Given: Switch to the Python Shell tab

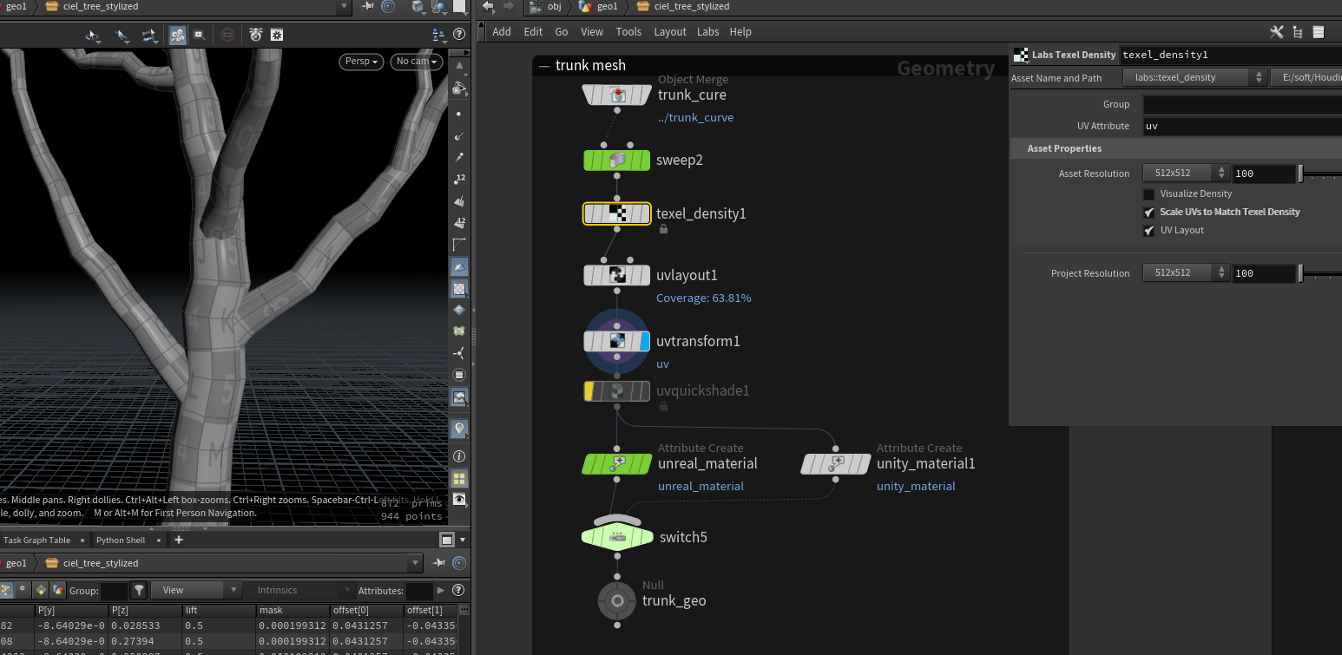Looking at the screenshot, I should click(x=121, y=540).
